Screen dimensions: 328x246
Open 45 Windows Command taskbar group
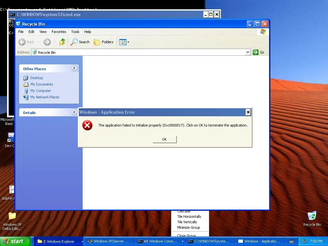point(159,242)
